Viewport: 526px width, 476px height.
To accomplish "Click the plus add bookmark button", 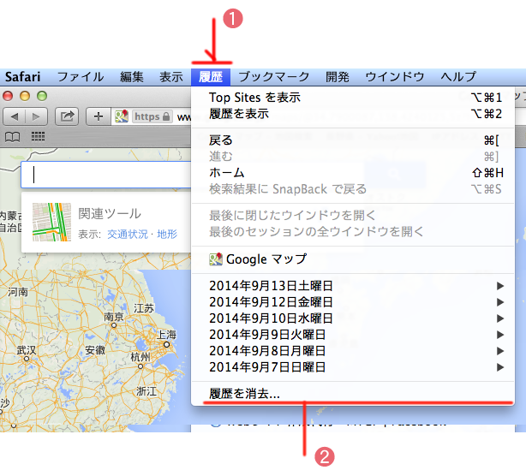I will click(x=99, y=116).
